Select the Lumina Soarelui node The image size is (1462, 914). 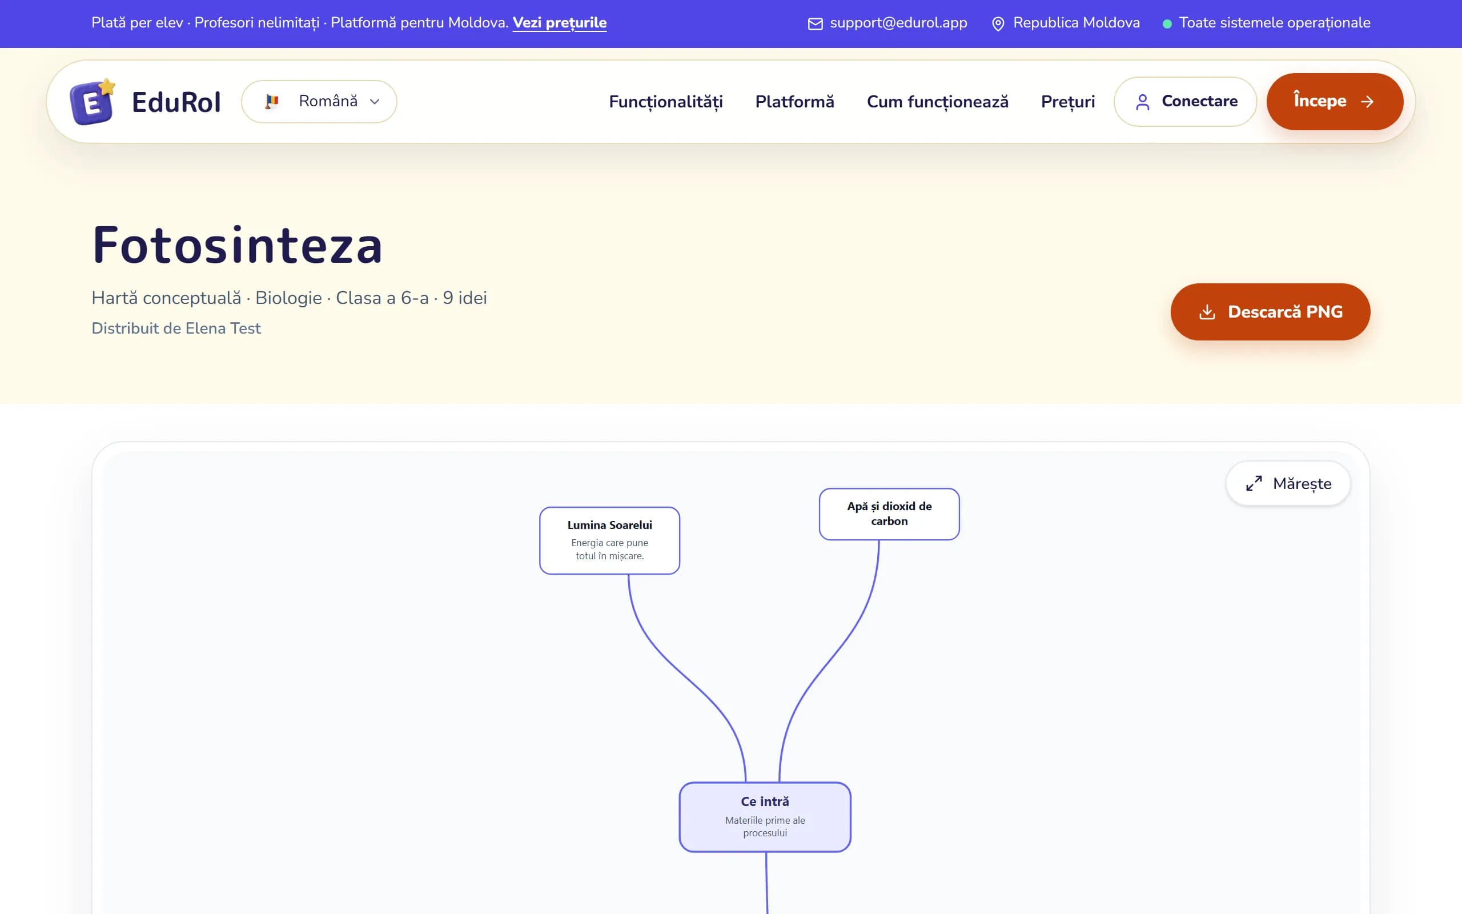[609, 540]
